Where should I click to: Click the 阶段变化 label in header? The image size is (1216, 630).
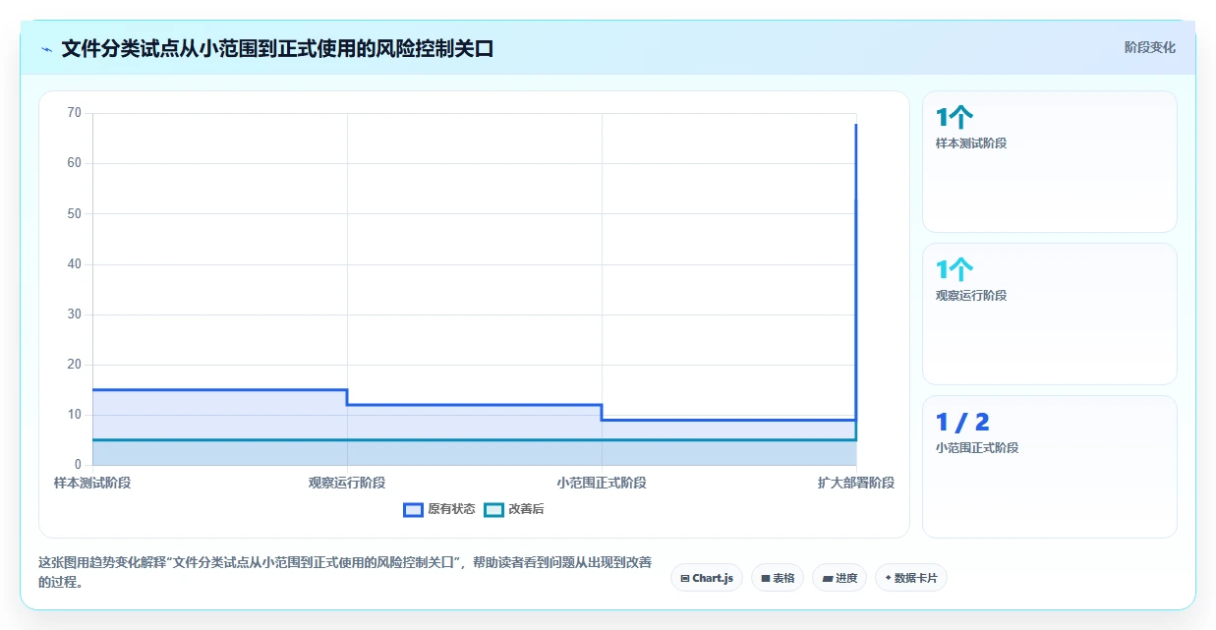coord(1150,47)
